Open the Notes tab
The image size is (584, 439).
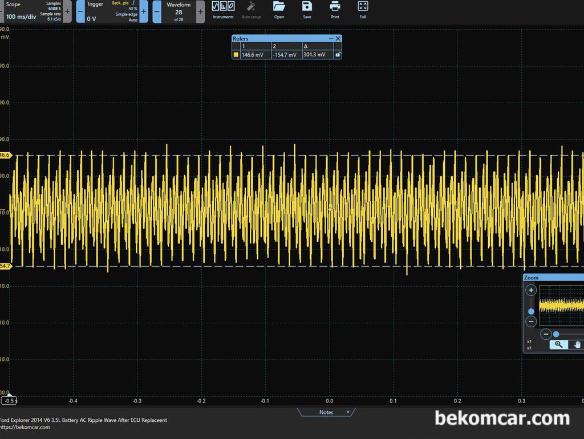pos(326,412)
